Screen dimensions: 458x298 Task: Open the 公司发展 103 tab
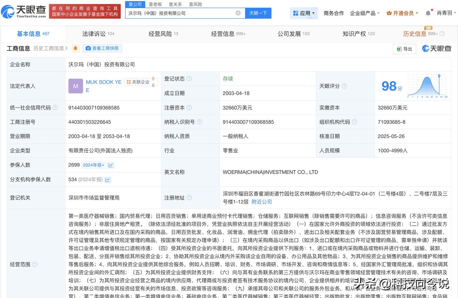(x=293, y=34)
